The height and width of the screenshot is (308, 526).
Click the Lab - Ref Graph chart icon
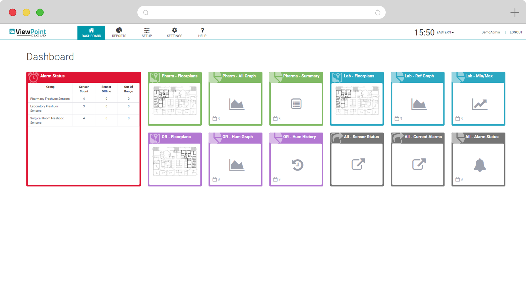click(419, 104)
